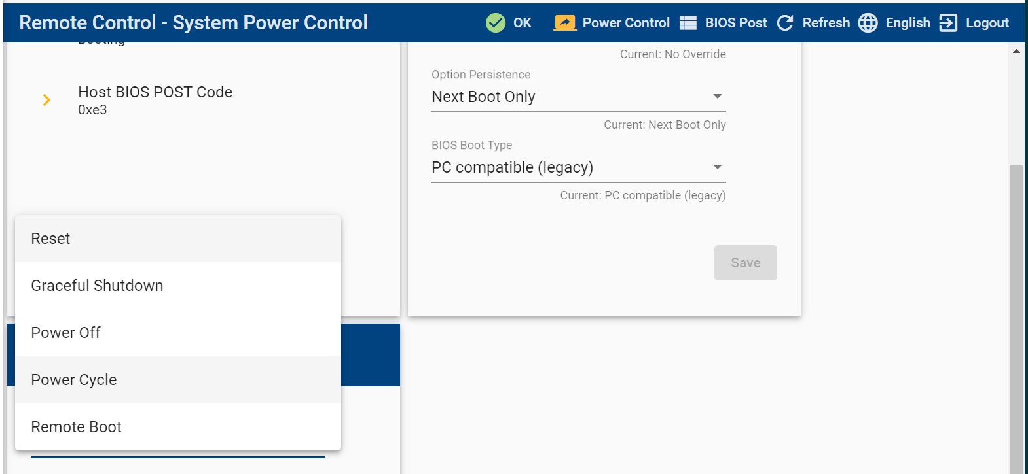This screenshot has width=1028, height=474.
Task: Expand the Host BIOS POST Code chevron
Action: tap(46, 100)
